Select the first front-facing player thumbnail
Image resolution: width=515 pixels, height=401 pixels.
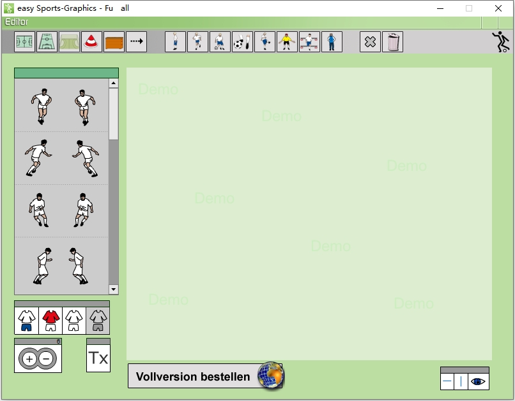point(42,106)
